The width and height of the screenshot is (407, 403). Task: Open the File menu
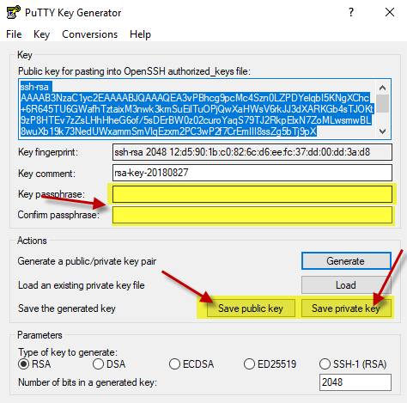(14, 34)
